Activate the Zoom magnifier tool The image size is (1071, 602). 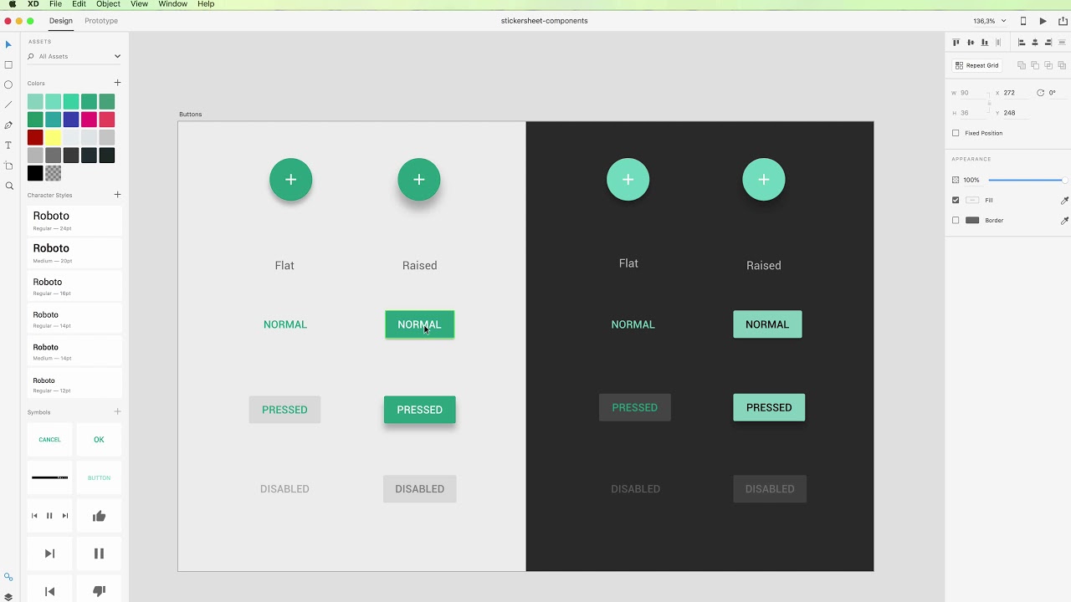tap(9, 186)
